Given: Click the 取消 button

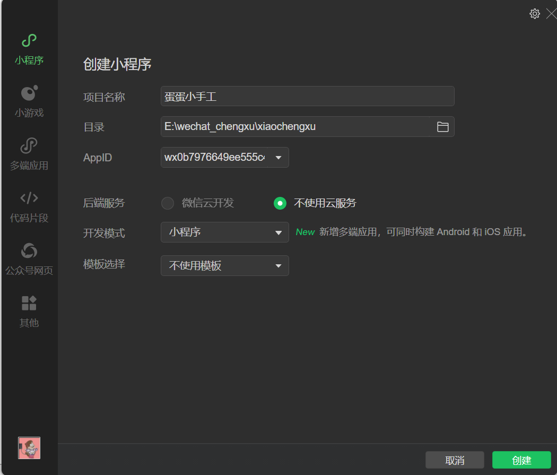Looking at the screenshot, I should point(455,460).
